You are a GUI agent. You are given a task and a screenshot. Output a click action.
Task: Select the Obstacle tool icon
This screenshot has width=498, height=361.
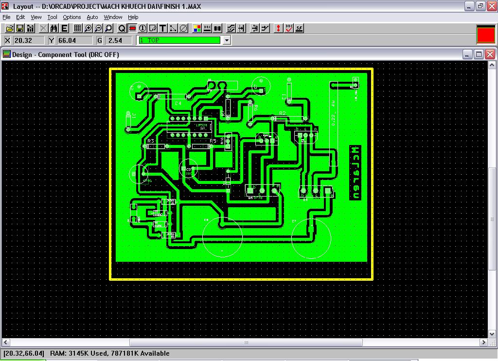pyautogui.click(x=153, y=29)
